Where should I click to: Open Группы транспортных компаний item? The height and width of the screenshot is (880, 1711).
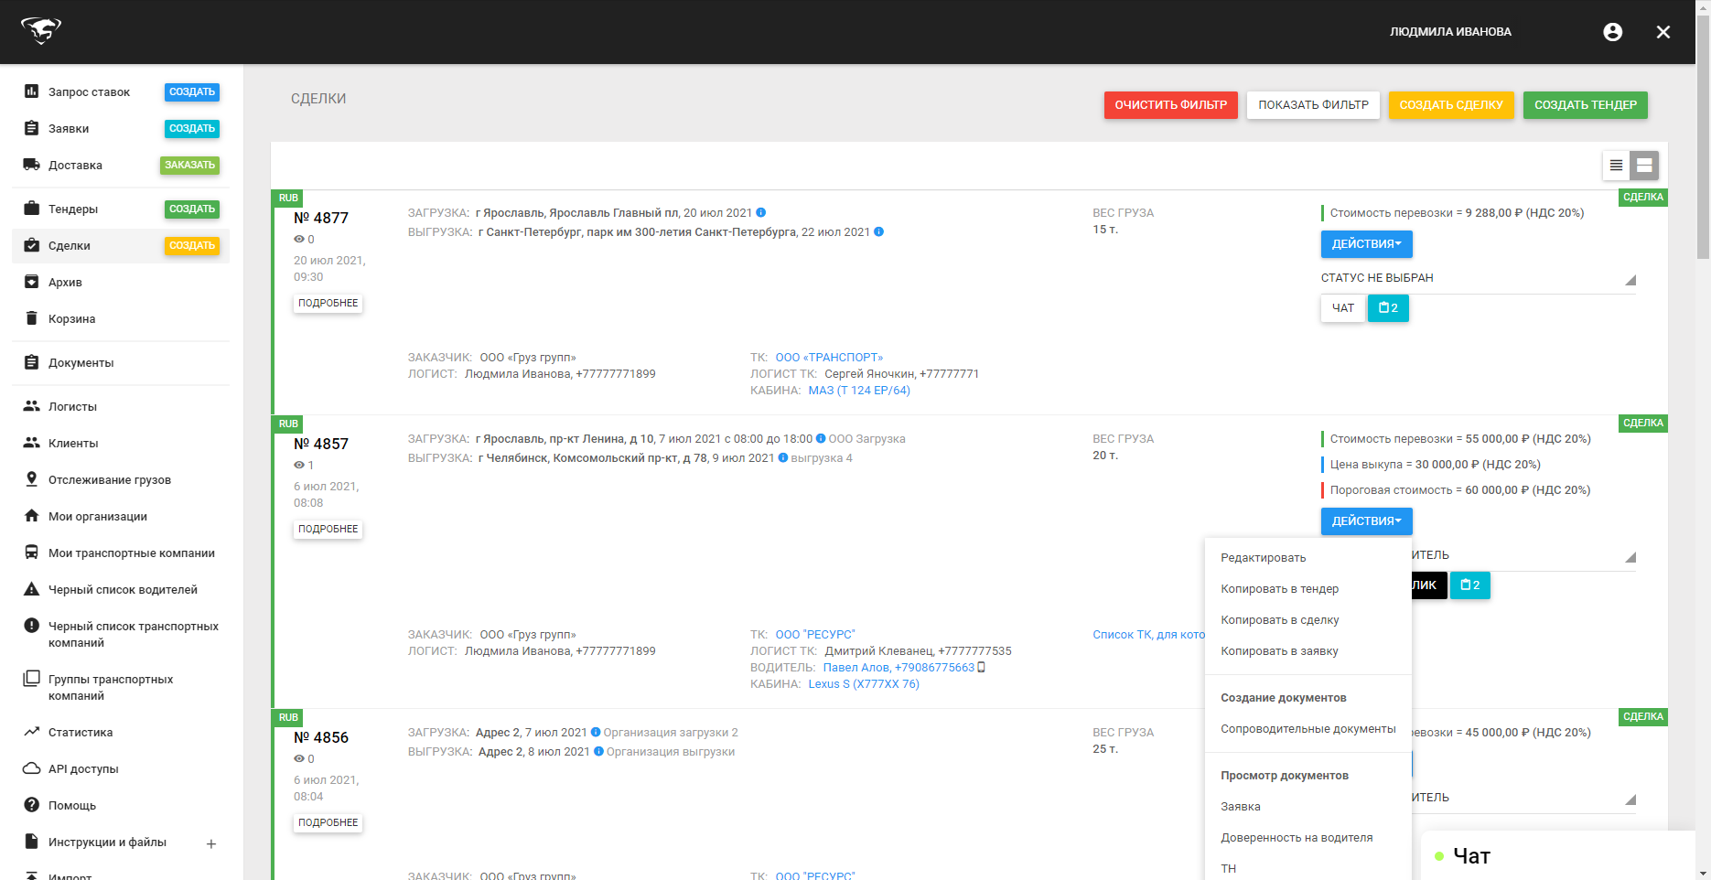111,687
